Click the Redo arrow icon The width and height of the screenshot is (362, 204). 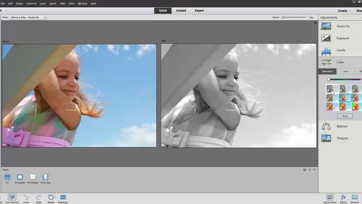pos(38,198)
